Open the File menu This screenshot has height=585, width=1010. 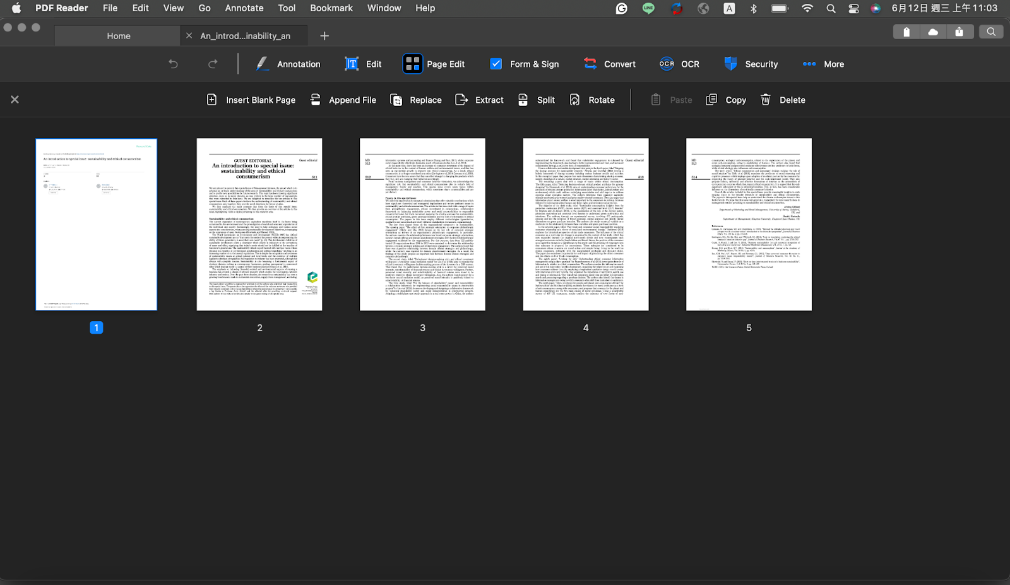[110, 8]
